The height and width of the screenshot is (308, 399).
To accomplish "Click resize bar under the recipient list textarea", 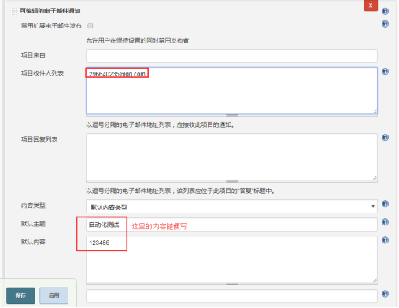I will click(x=231, y=115).
